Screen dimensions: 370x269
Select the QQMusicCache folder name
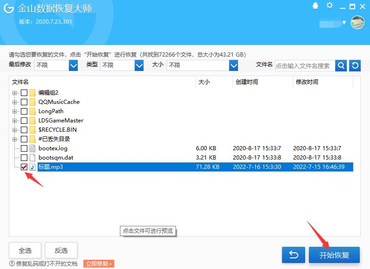pyautogui.click(x=59, y=102)
